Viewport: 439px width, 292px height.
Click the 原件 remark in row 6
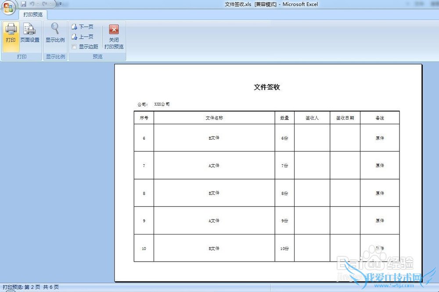click(x=380, y=138)
